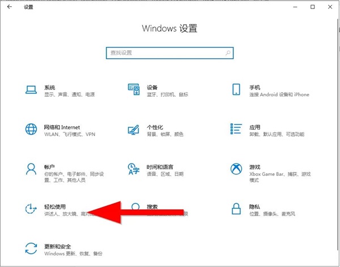Open the 隐私 settings category
Image resolution: width=340 pixels, height=267 pixels.
pos(254,207)
